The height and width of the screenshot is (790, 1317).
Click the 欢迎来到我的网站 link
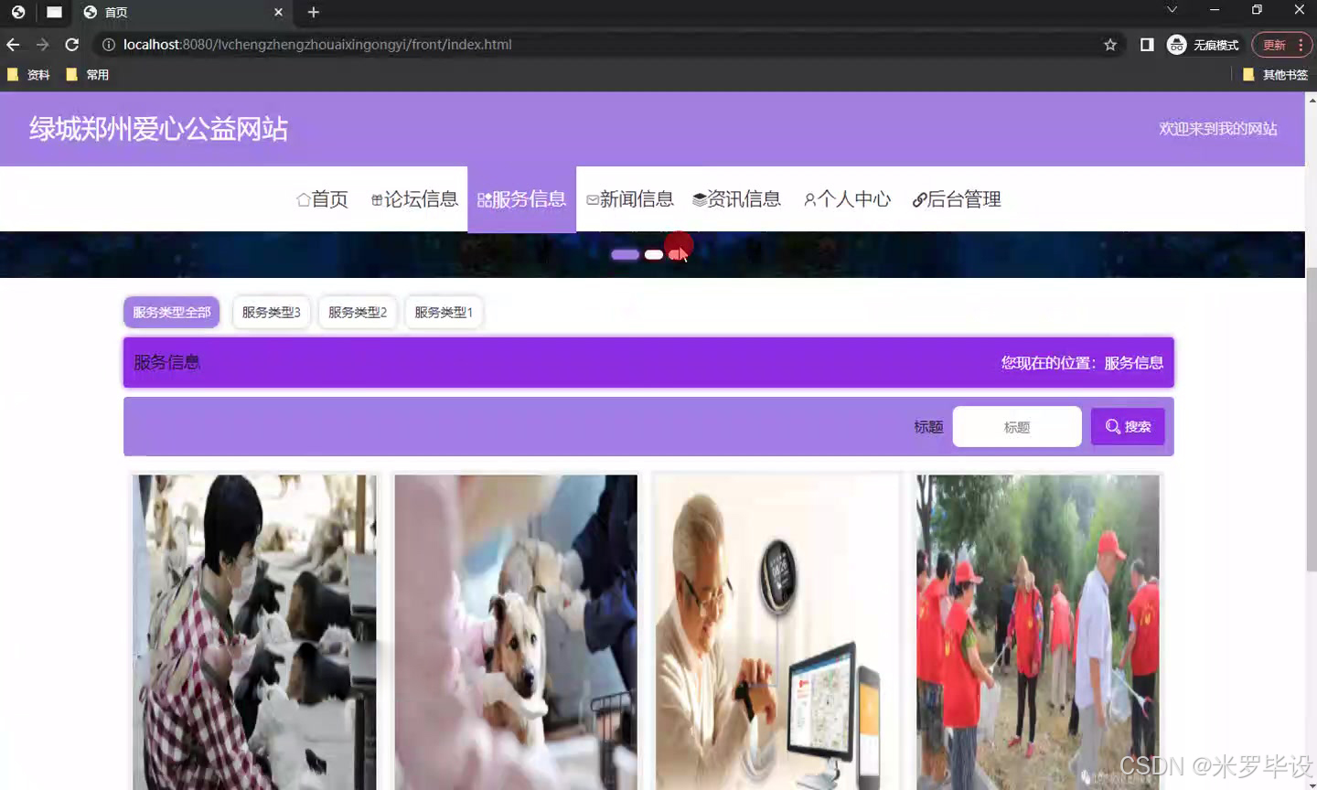coord(1218,129)
